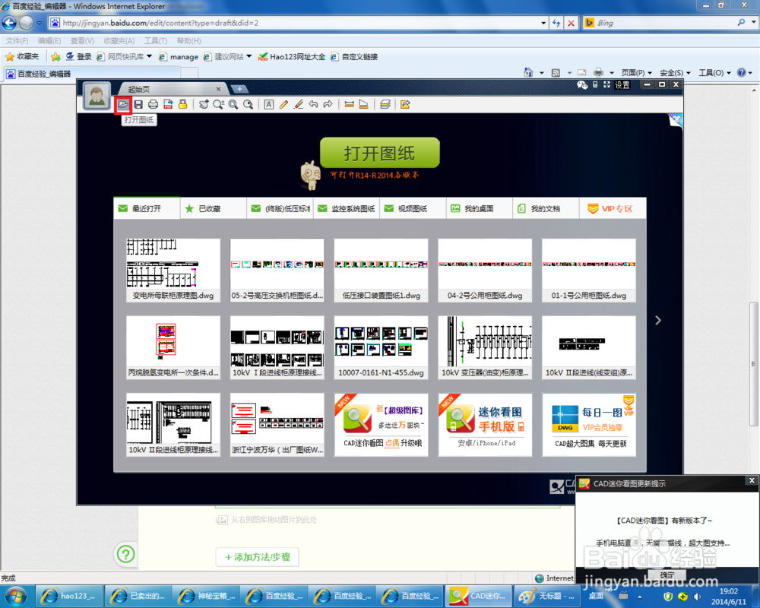Open thumbnail 04-2号公用柜图纸.dwg
760x608 pixels.
[485, 270]
